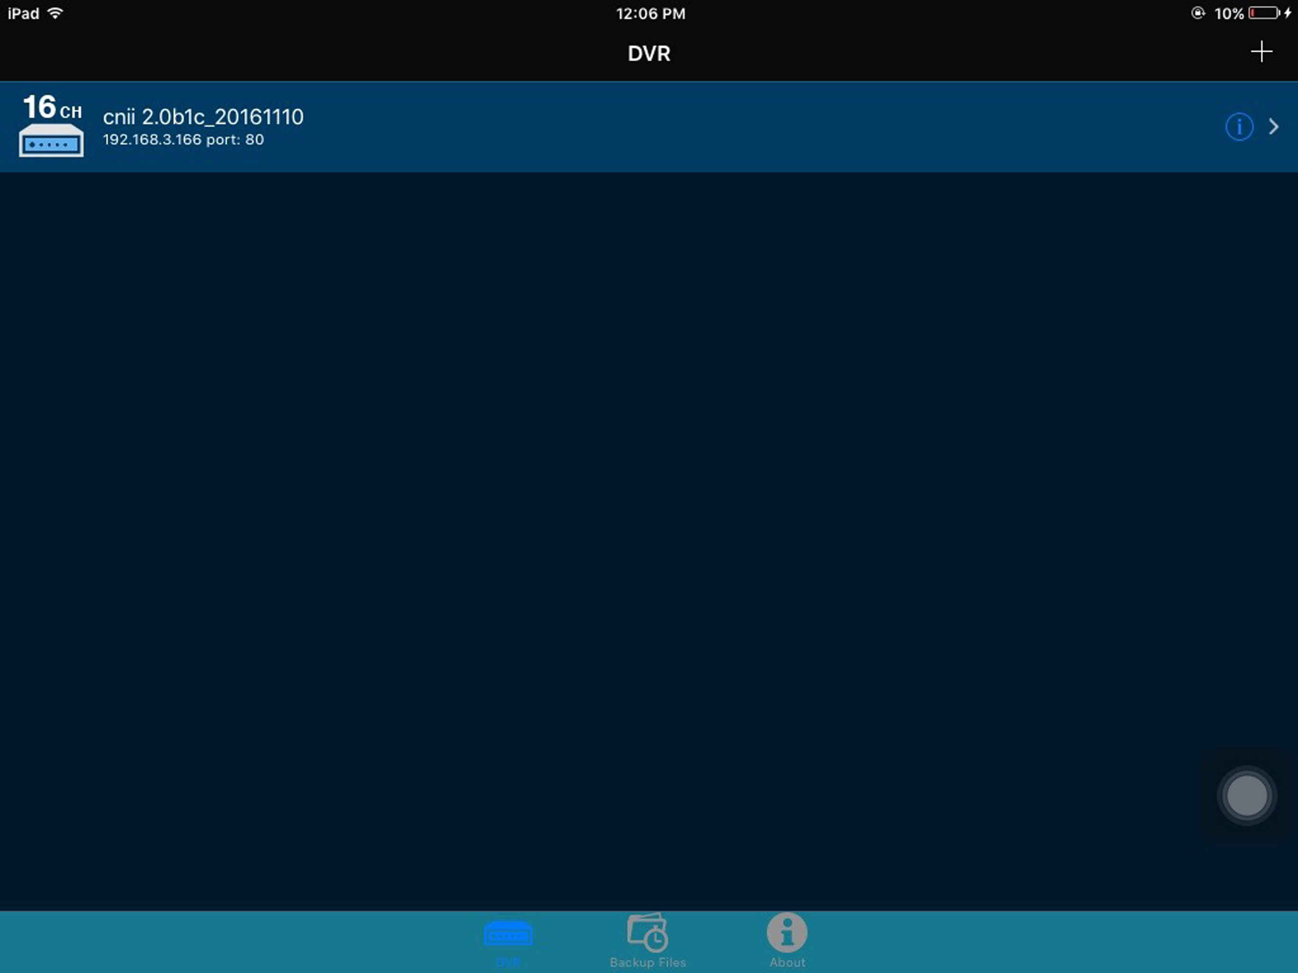Open info for cnii 2.0b1c_20161110 device

point(1239,126)
